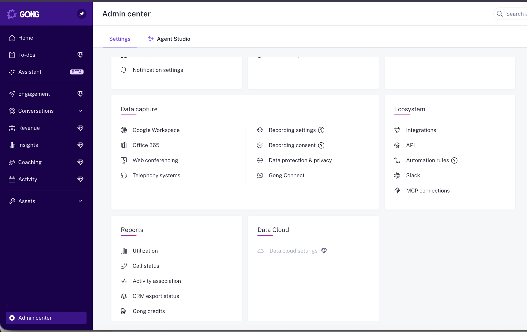Open MCP connections

[428, 191]
